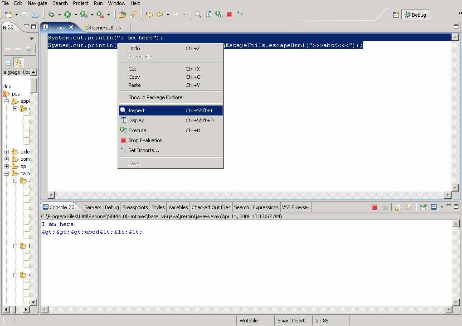Toggle Pin Console button
462x326 pixels.
coord(423,207)
